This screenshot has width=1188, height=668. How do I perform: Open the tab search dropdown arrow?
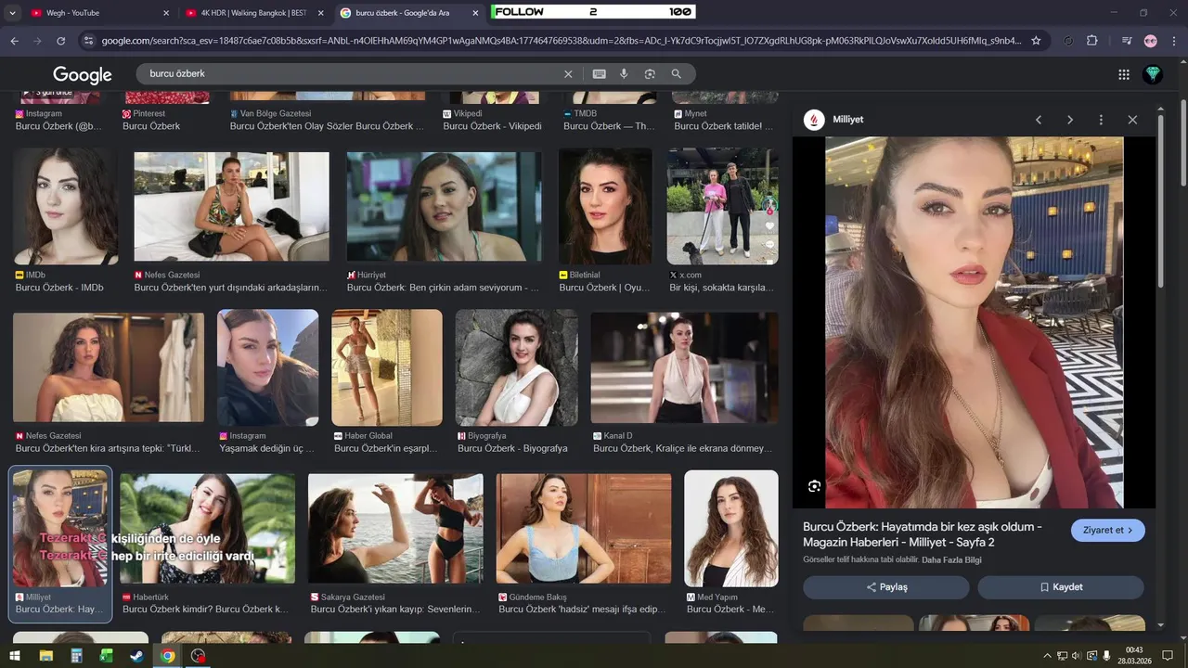click(x=12, y=13)
